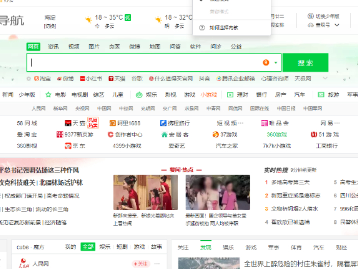
Task: Open the 微博 quick link
Action: (x=65, y=79)
